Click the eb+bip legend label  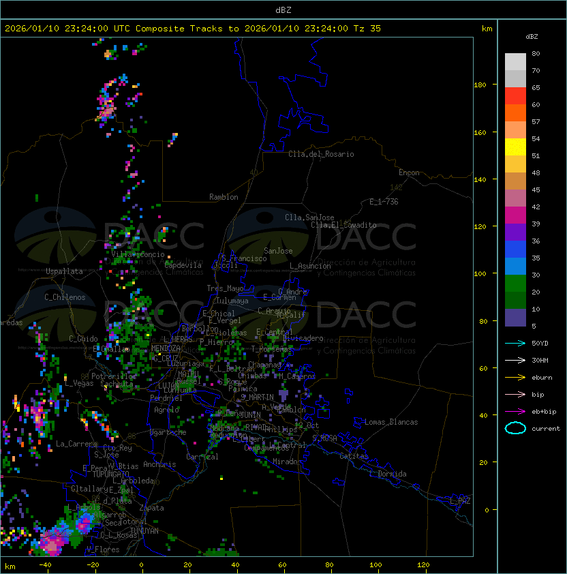tap(544, 412)
